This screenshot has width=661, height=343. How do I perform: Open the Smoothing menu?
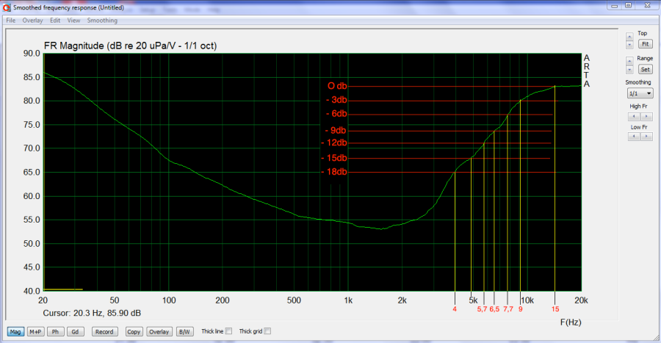(102, 21)
